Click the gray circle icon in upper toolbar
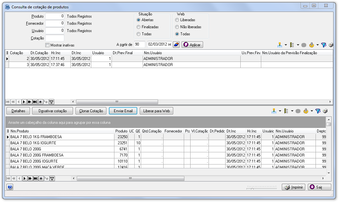 (x=304, y=45)
